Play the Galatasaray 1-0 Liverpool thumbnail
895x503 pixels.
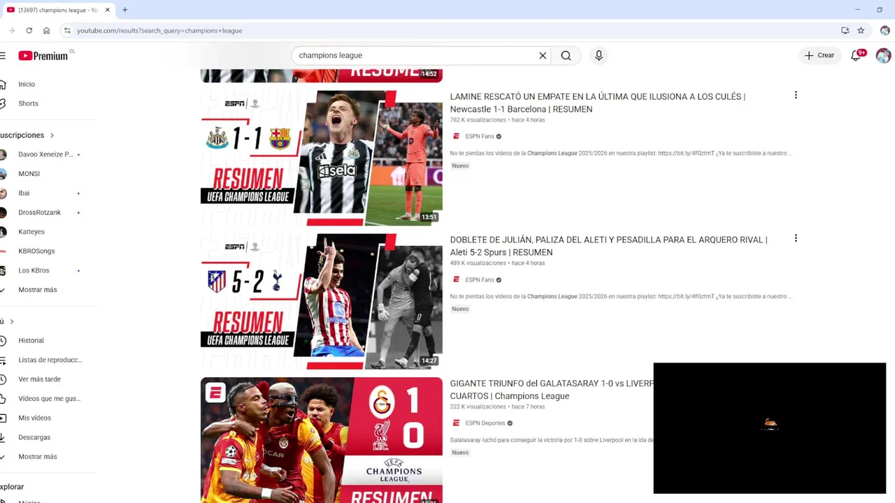(322, 440)
